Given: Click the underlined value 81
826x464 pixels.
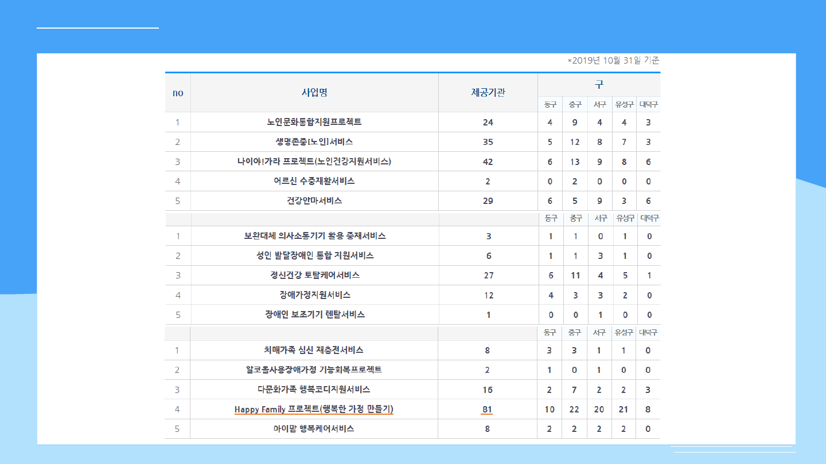Looking at the screenshot, I should 487,409.
